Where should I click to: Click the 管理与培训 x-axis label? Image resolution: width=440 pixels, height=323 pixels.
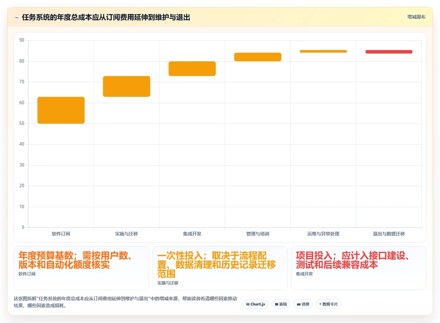tap(258, 234)
